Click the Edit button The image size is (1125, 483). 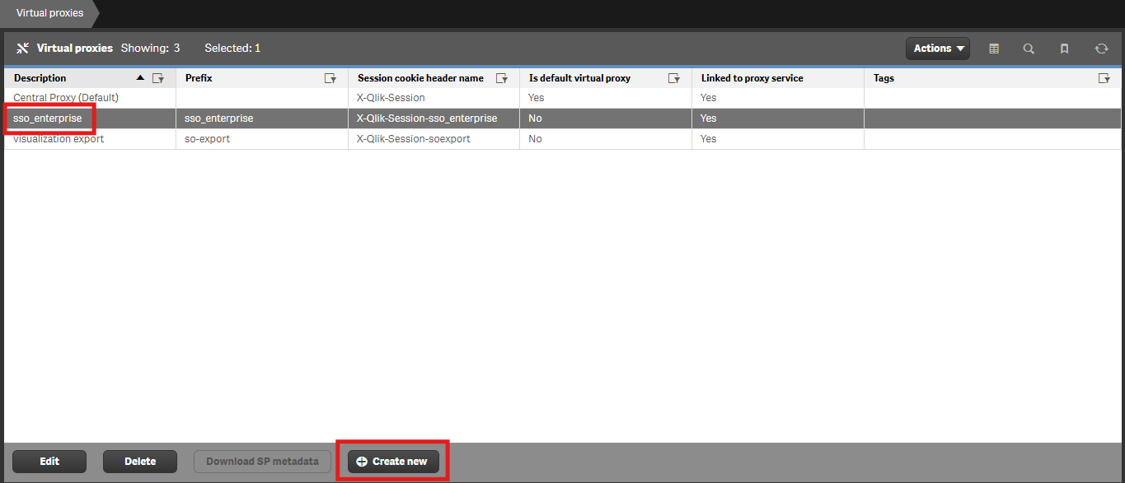[49, 461]
